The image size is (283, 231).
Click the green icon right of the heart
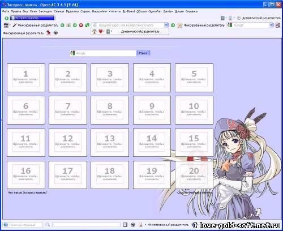pos(108,31)
